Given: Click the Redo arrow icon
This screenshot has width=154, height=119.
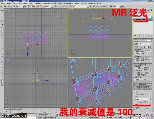Looking at the screenshot, I should click(5, 6).
